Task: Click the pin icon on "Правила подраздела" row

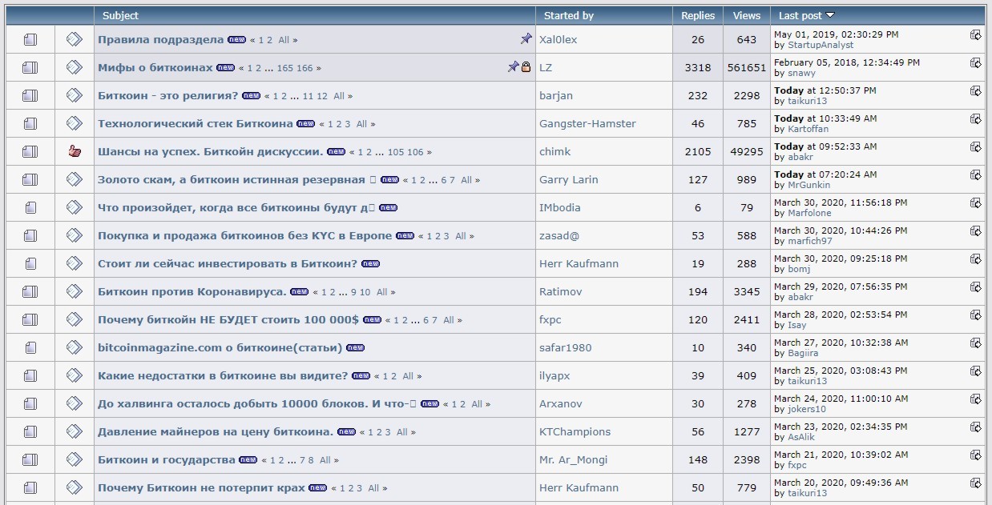Action: [526, 38]
